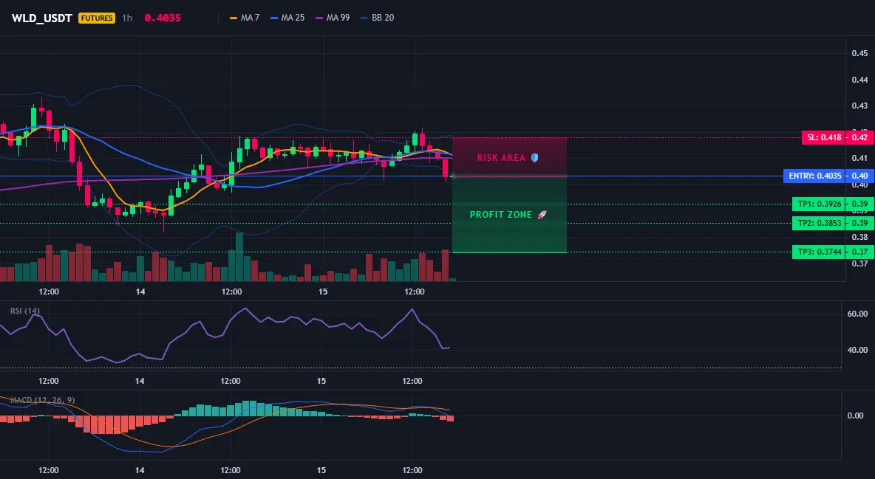Viewport: 875px width, 479px height.
Task: Click the WLD_USDT symbol name
Action: 42,18
